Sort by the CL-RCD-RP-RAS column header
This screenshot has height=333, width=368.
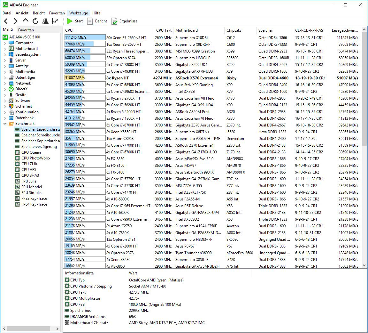click(311, 30)
